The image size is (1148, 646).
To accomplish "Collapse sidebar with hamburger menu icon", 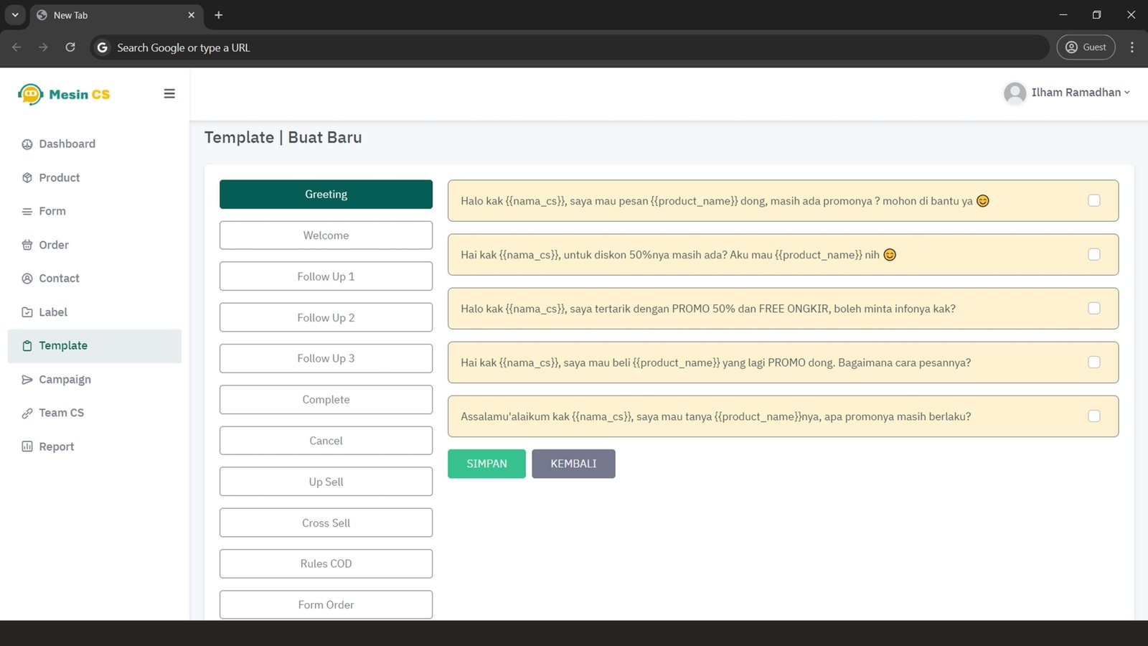I will click(x=169, y=94).
